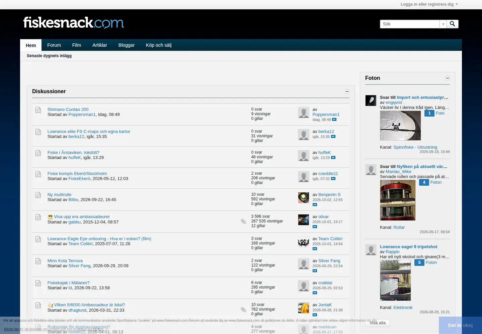This screenshot has width=482, height=334.
Task: Jump to last post by Poppersman1
Action: coord(334,120)
